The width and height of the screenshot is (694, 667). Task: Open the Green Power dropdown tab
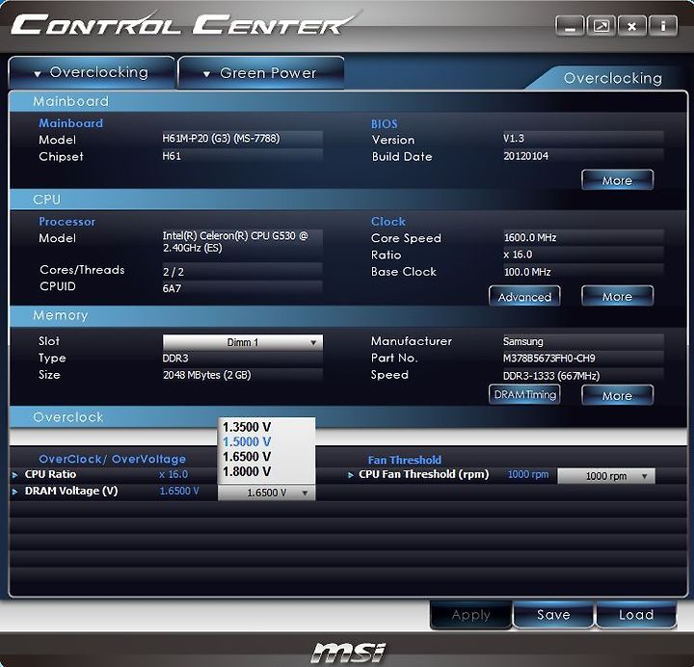[261, 73]
